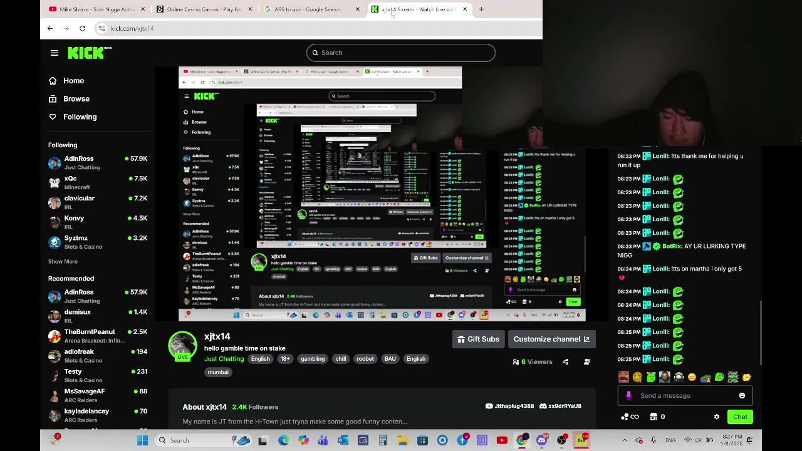Go back in the browser
This screenshot has width=802, height=451.
(50, 28)
